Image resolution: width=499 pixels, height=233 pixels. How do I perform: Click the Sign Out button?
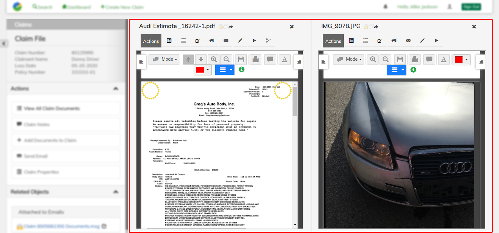point(471,7)
